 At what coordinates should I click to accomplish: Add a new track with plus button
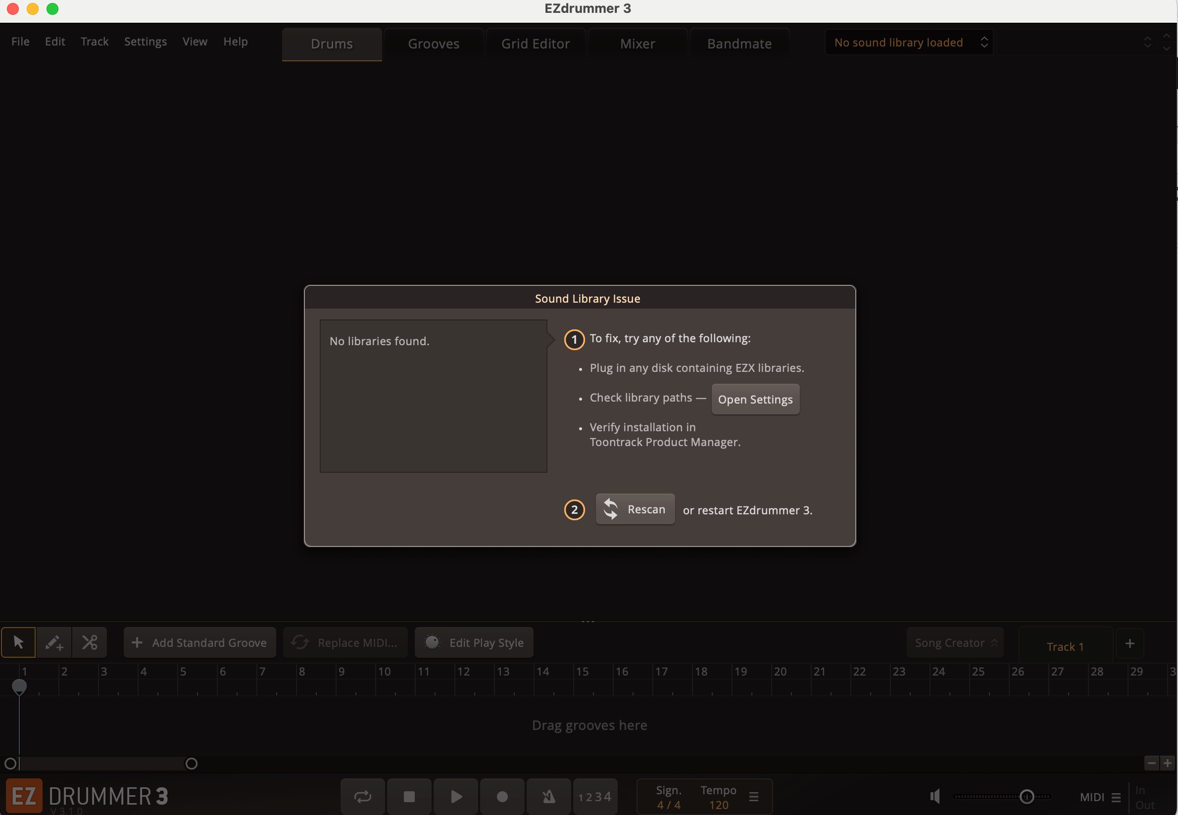coord(1129,643)
